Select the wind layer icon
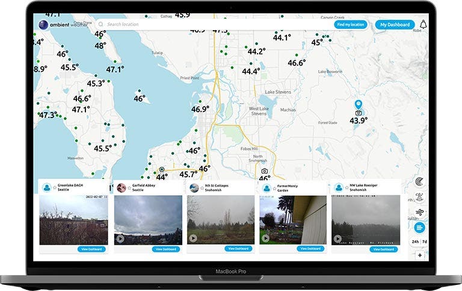This screenshot has height=291, width=462. [x=419, y=212]
